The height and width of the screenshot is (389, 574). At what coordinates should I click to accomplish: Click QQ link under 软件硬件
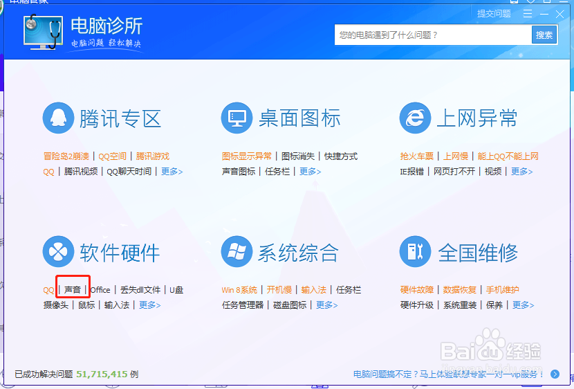coord(48,290)
